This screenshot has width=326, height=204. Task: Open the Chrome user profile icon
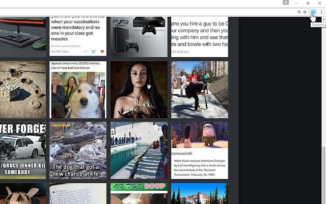[x=286, y=2]
